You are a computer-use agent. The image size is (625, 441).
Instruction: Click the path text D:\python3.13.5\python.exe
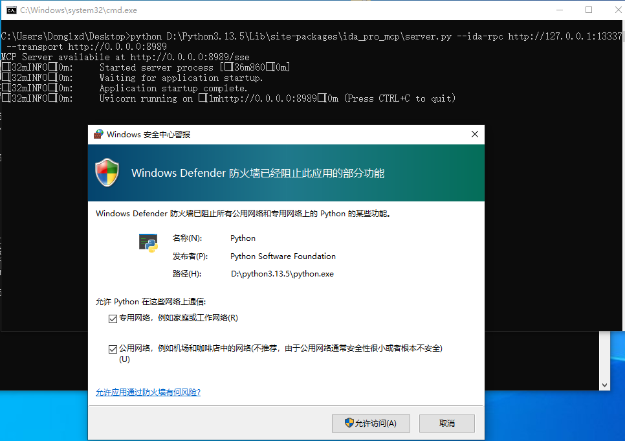coord(282,274)
